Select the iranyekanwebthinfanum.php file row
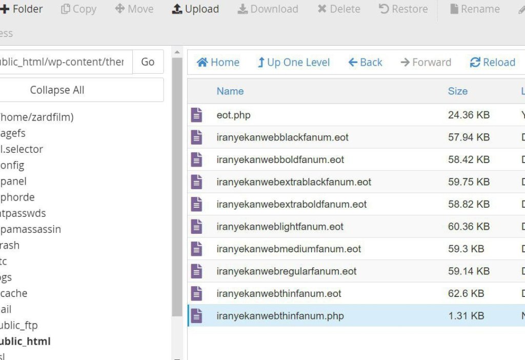Viewport: 525px width, 360px height. pos(279,315)
